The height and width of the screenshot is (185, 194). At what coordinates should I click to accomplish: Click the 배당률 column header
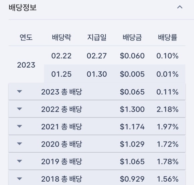168,37
